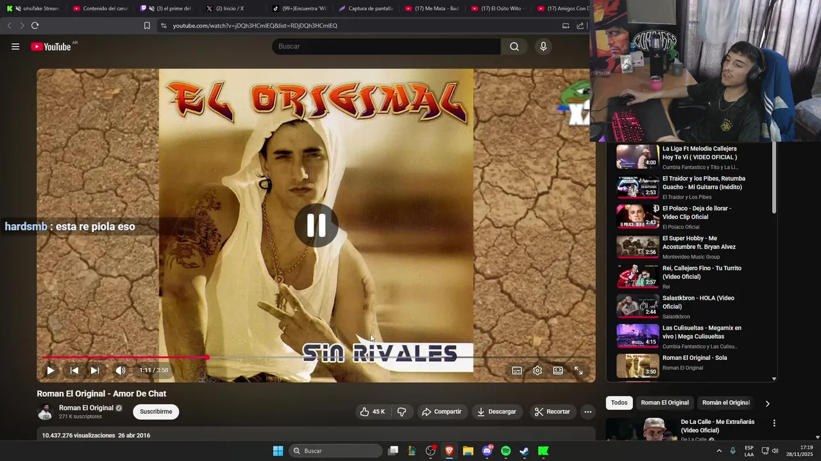This screenshot has height=461, width=821.
Task: Bookmark the page with bookmark icon
Action: pos(147,26)
